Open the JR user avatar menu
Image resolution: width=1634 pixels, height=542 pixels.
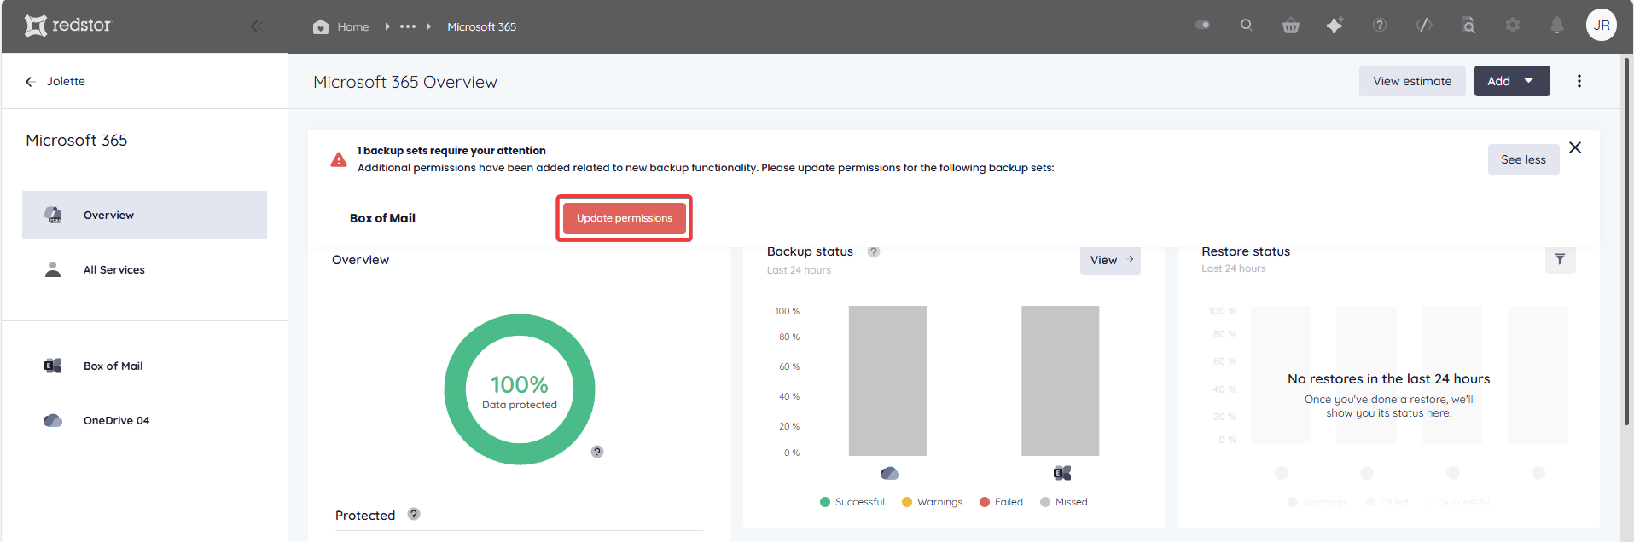(x=1602, y=25)
